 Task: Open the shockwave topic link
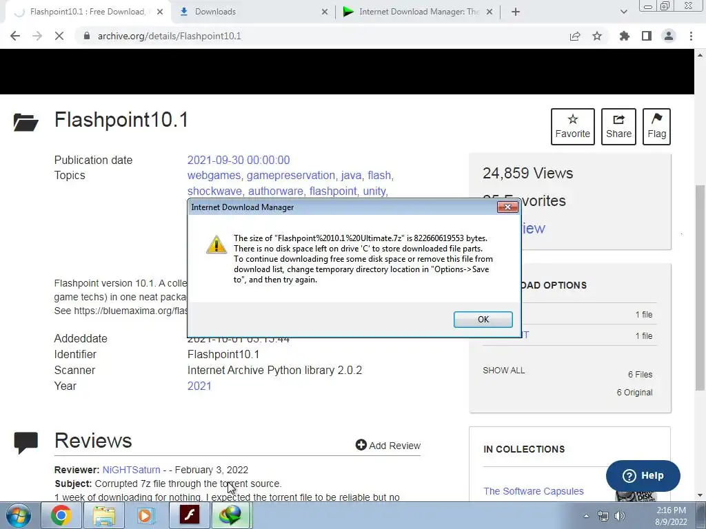click(x=214, y=191)
